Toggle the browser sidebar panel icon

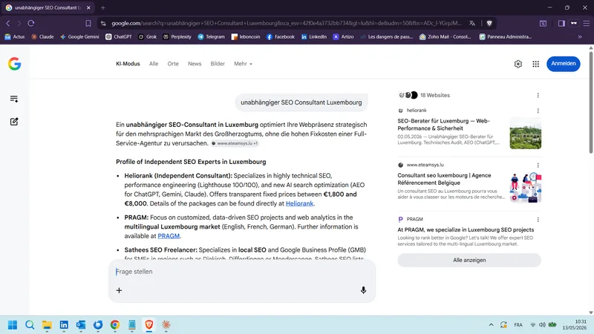561,23
